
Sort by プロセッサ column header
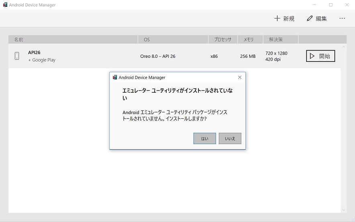[223, 39]
